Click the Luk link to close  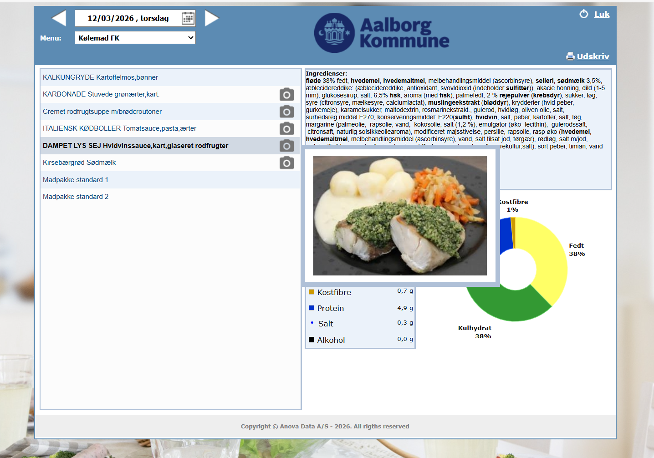(602, 14)
